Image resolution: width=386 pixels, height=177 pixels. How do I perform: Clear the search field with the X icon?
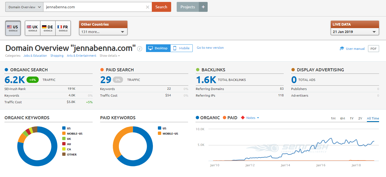(x=148, y=7)
